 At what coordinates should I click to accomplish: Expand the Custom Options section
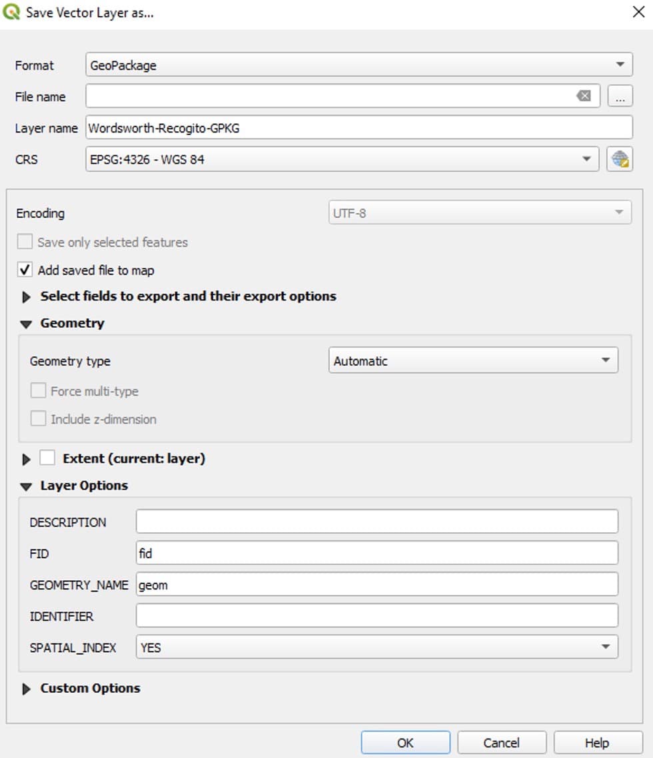(27, 689)
